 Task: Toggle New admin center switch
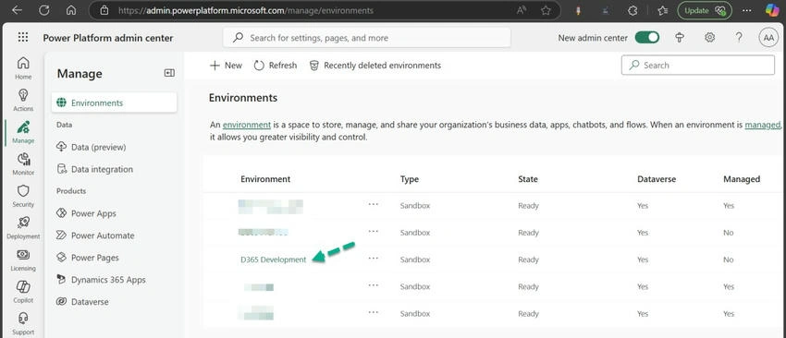[646, 38]
